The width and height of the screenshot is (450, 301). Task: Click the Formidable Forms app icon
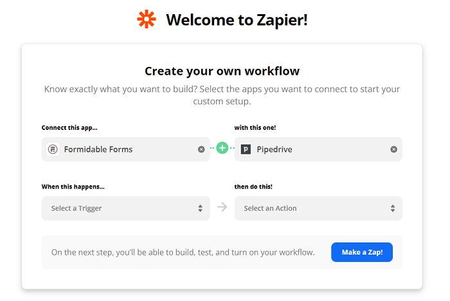tap(53, 149)
